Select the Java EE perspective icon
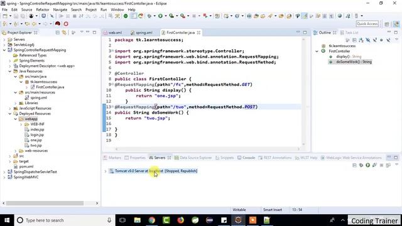This screenshot has width=402, height=226. click(396, 24)
